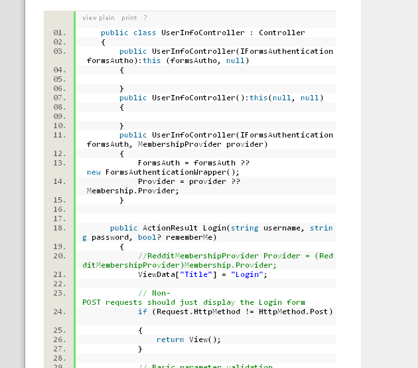The width and height of the screenshot is (418, 368).
Task: Click the '"Login"' string literal
Action: [x=247, y=274]
